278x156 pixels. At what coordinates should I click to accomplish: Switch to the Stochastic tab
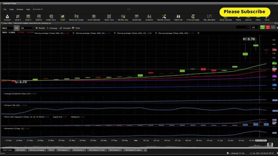[x=20, y=150]
